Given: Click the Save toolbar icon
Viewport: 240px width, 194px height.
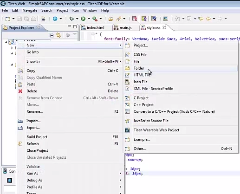Looking at the screenshot, I should 19,19.
